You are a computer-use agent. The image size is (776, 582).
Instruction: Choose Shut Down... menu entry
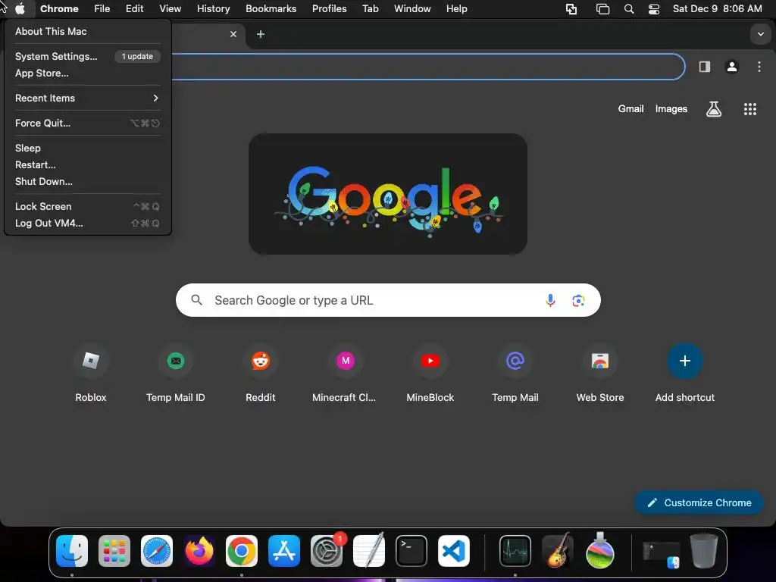click(88, 182)
